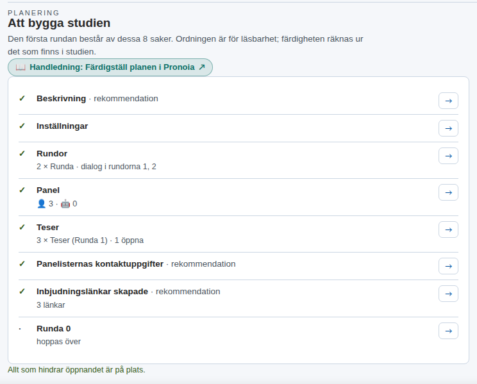Image resolution: width=477 pixels, height=384 pixels.
Task: Click the robot icon in Panel row
Action: (x=65, y=204)
